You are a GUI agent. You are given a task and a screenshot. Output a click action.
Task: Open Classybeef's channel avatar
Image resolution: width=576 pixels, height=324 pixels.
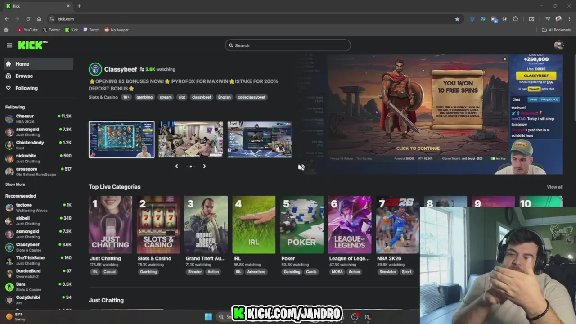point(95,69)
